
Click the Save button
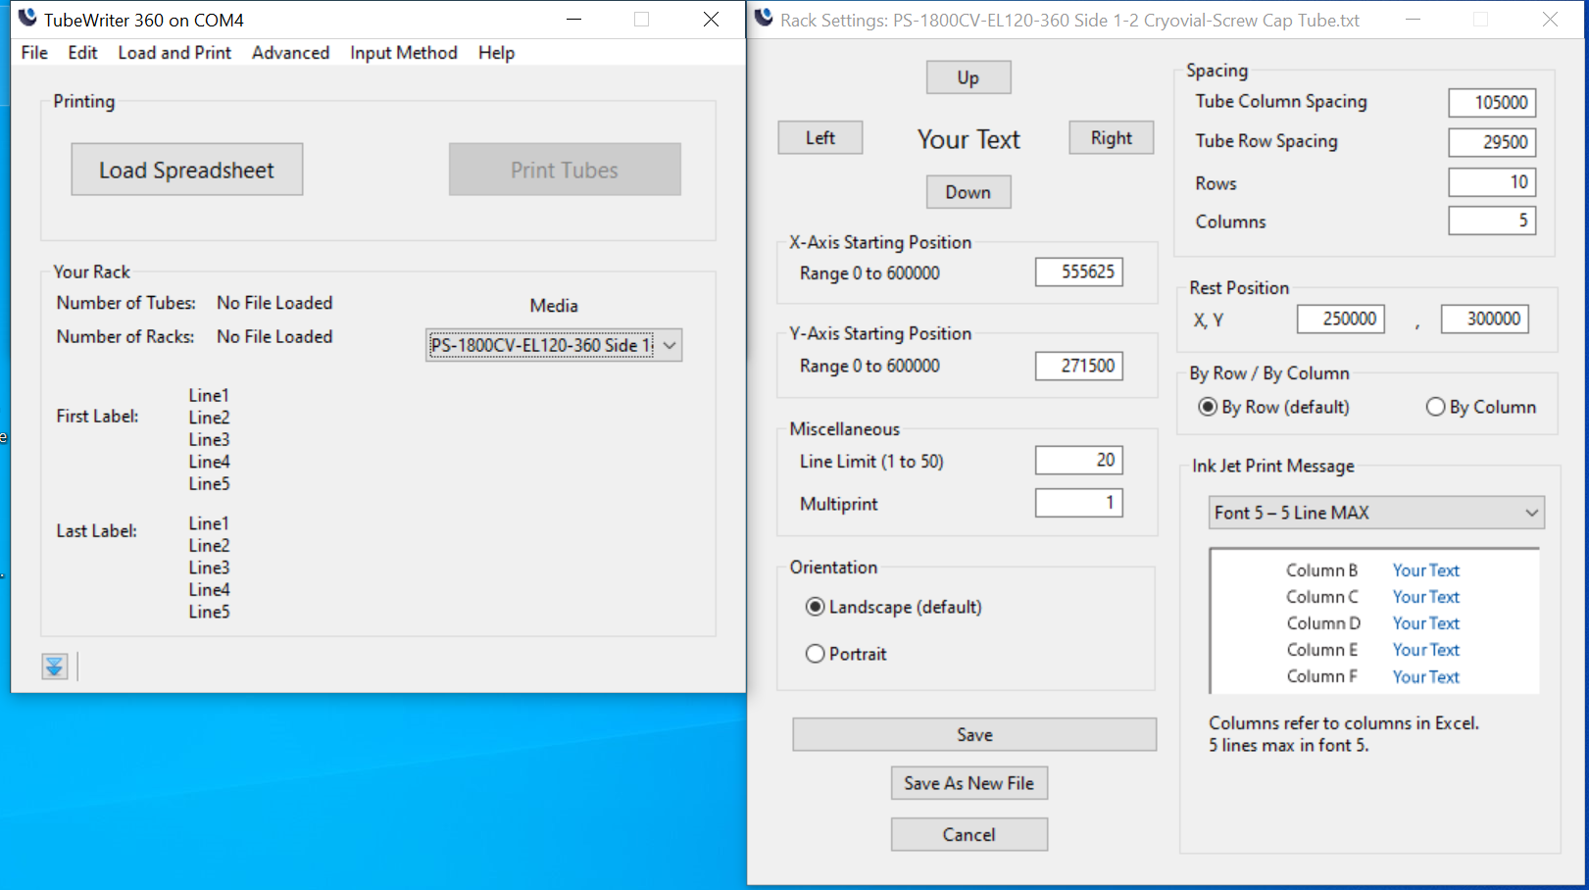tap(974, 735)
